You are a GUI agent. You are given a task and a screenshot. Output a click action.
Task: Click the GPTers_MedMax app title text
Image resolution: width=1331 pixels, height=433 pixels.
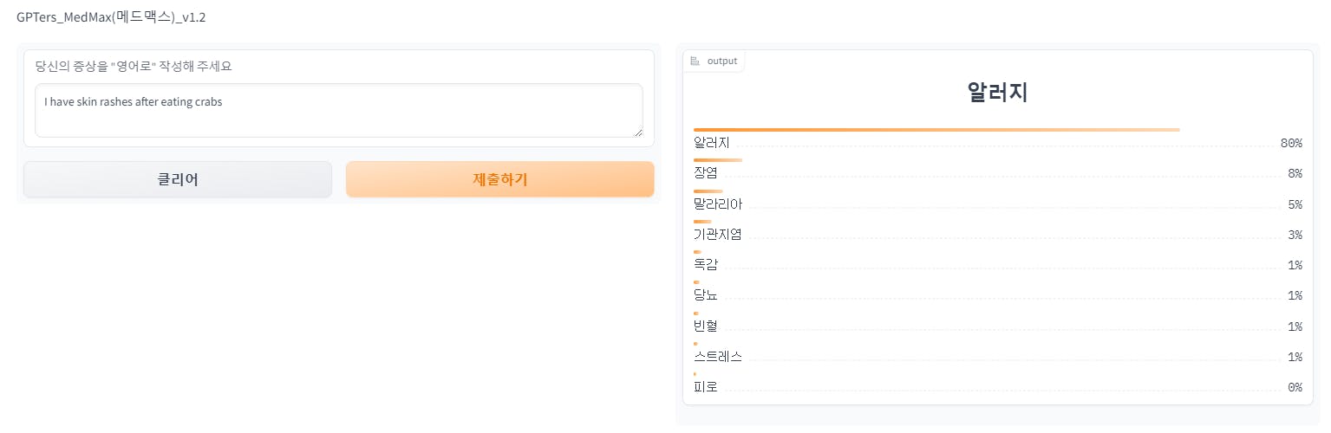[x=111, y=16]
